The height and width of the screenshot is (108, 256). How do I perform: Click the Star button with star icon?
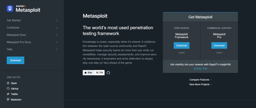88,73
